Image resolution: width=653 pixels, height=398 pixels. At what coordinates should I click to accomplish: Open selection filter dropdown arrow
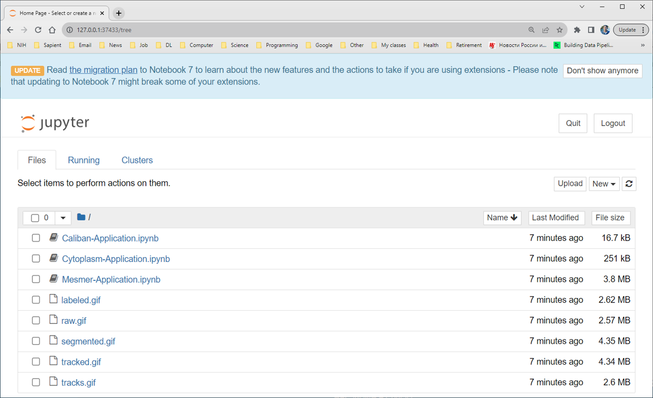(63, 218)
